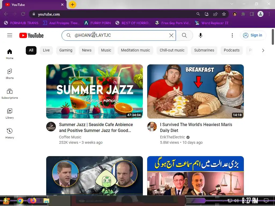Open the Extensions puzzle icon
Image resolution: width=275 pixels, height=206 pixels.
coord(243,14)
